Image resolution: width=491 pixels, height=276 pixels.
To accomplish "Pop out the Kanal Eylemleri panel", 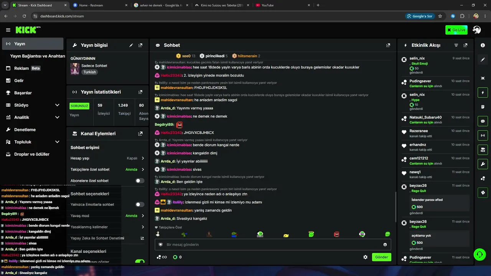I will pyautogui.click(x=140, y=134).
